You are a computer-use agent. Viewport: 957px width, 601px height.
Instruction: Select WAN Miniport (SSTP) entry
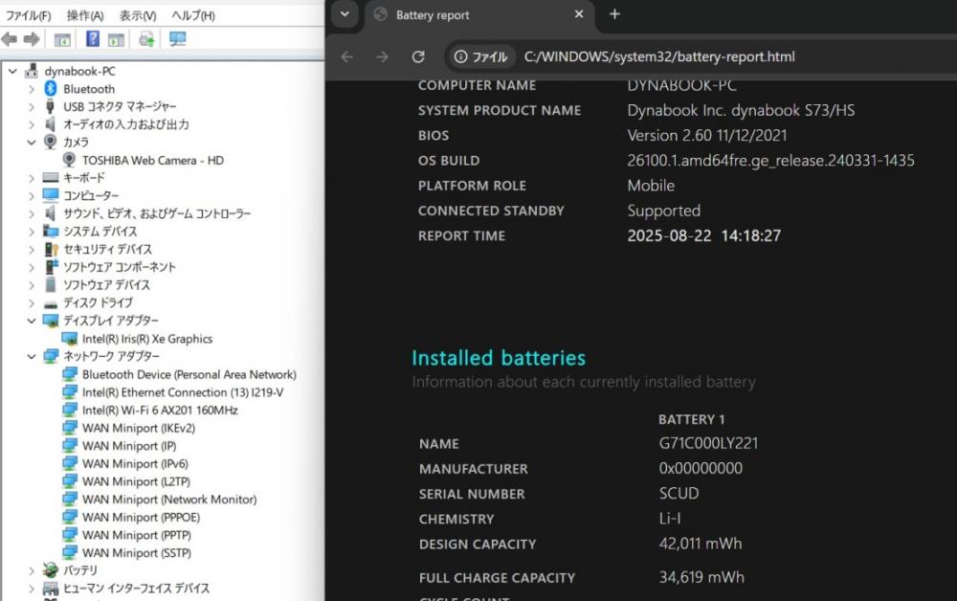coord(137,553)
